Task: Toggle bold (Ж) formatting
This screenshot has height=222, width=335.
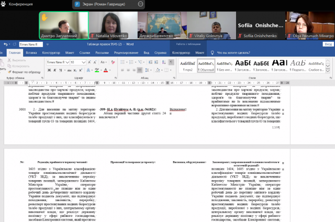Action: [49, 70]
